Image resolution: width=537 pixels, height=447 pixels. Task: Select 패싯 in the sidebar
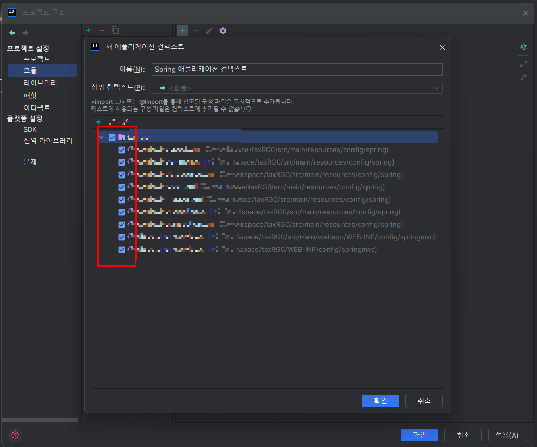pos(30,96)
